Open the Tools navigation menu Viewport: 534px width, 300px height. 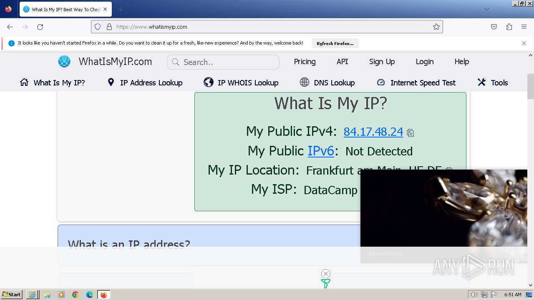coord(493,82)
